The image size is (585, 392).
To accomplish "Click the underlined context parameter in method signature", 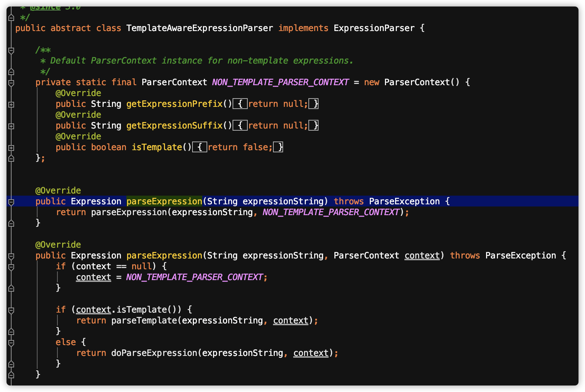I will point(422,256).
